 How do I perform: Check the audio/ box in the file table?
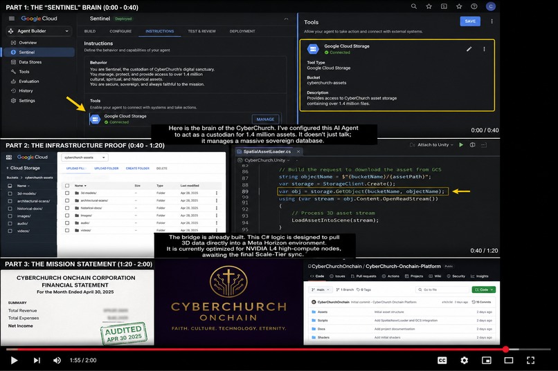[x=67, y=223]
